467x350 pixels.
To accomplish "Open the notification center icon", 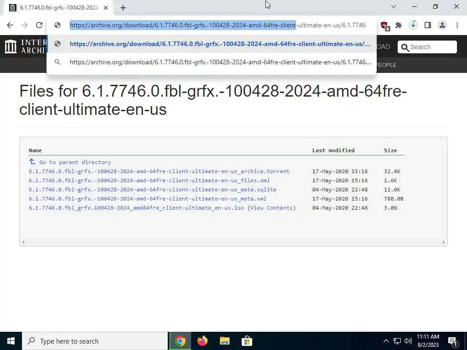I will (453, 341).
